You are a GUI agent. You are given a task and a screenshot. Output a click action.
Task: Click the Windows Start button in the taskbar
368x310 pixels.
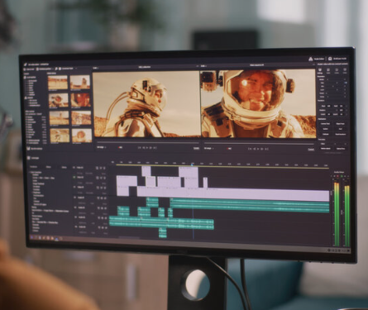(x=31, y=237)
